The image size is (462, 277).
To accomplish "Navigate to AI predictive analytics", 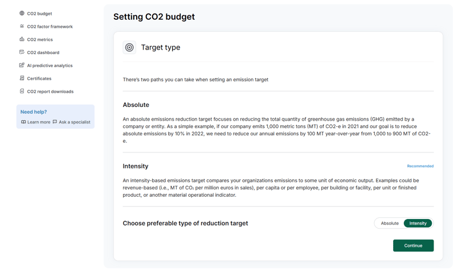I will pyautogui.click(x=50, y=66).
